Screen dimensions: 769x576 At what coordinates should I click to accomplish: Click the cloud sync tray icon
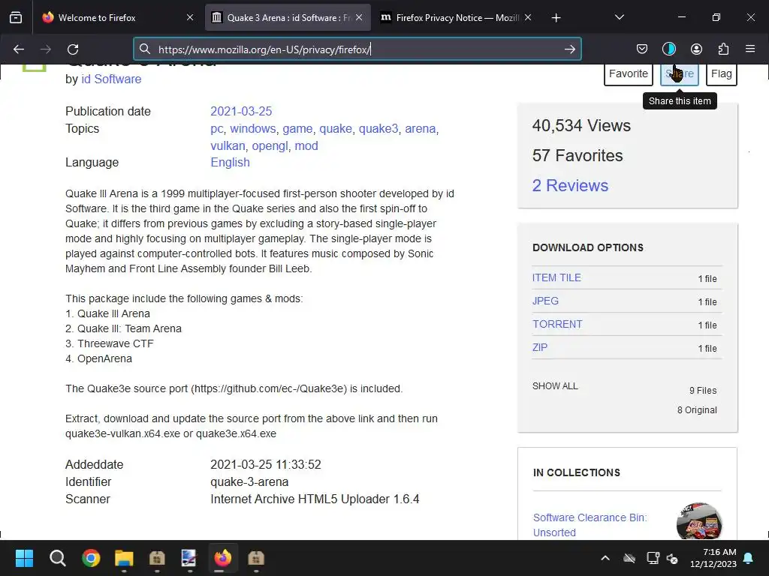click(x=629, y=558)
